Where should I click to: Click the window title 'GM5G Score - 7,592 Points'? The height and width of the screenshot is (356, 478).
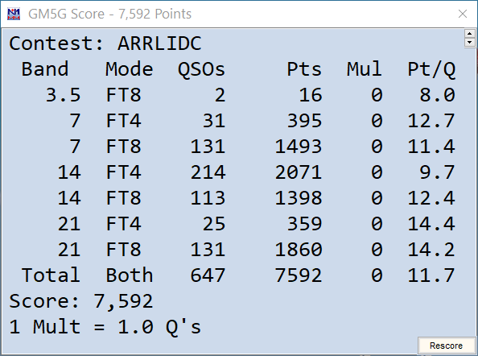[109, 14]
